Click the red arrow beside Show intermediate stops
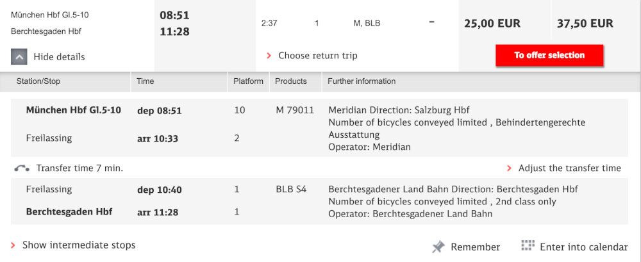The image size is (641, 262). pyautogui.click(x=13, y=245)
